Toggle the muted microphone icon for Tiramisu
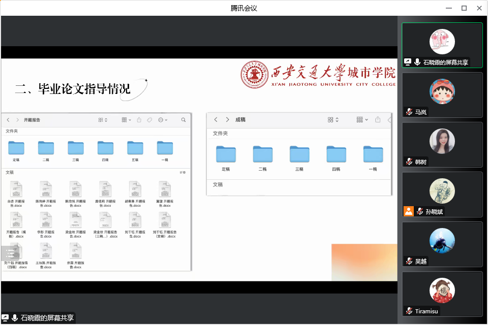Screen dimensions: 488x325 (x=409, y=311)
